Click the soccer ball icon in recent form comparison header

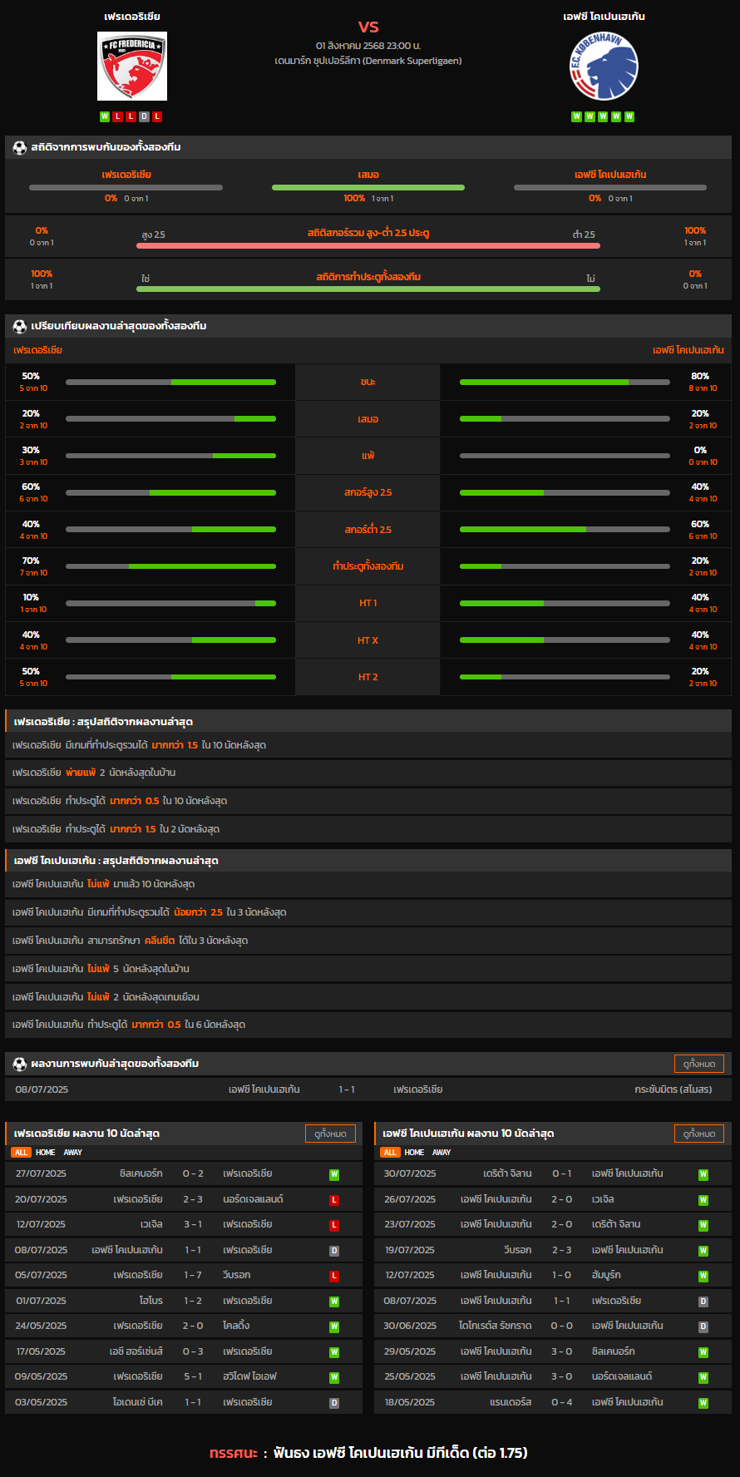(20, 326)
